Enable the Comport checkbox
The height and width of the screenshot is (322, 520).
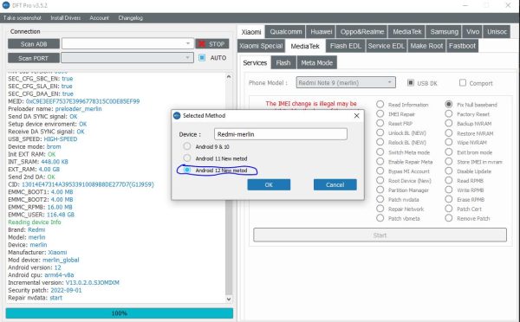(463, 82)
